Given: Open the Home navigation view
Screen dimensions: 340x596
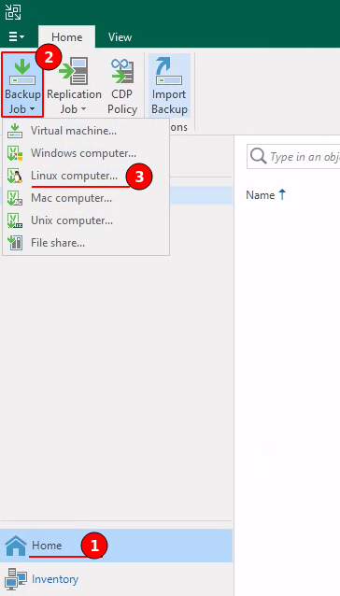Looking at the screenshot, I should point(116,546).
